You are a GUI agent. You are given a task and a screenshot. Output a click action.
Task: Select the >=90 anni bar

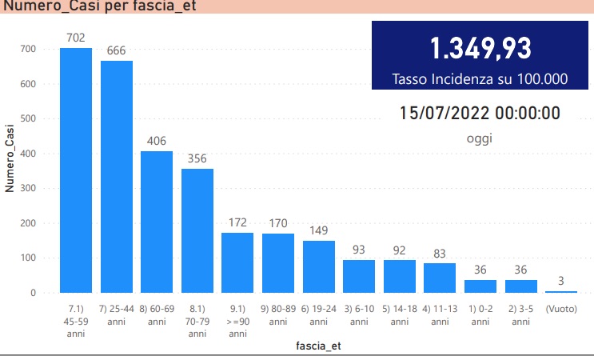(x=237, y=262)
